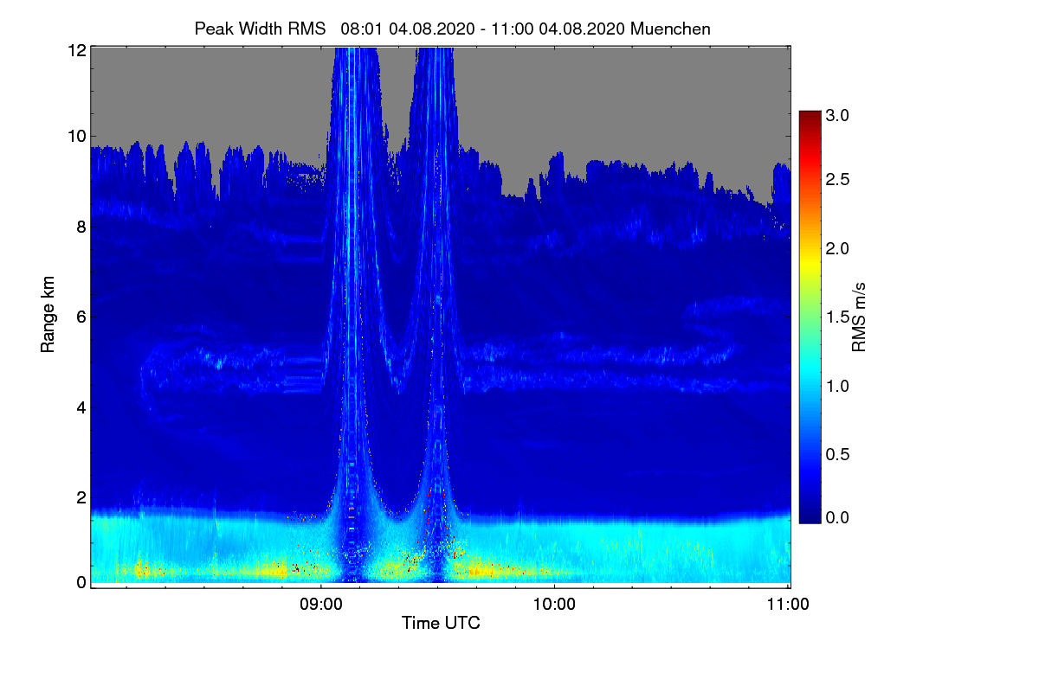The width and height of the screenshot is (1039, 692).
Task: Click the '10' range axis label
Action: click(x=76, y=136)
